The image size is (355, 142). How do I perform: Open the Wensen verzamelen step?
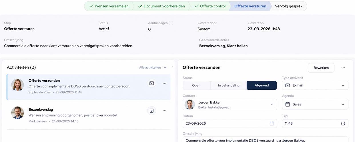(x=109, y=6)
